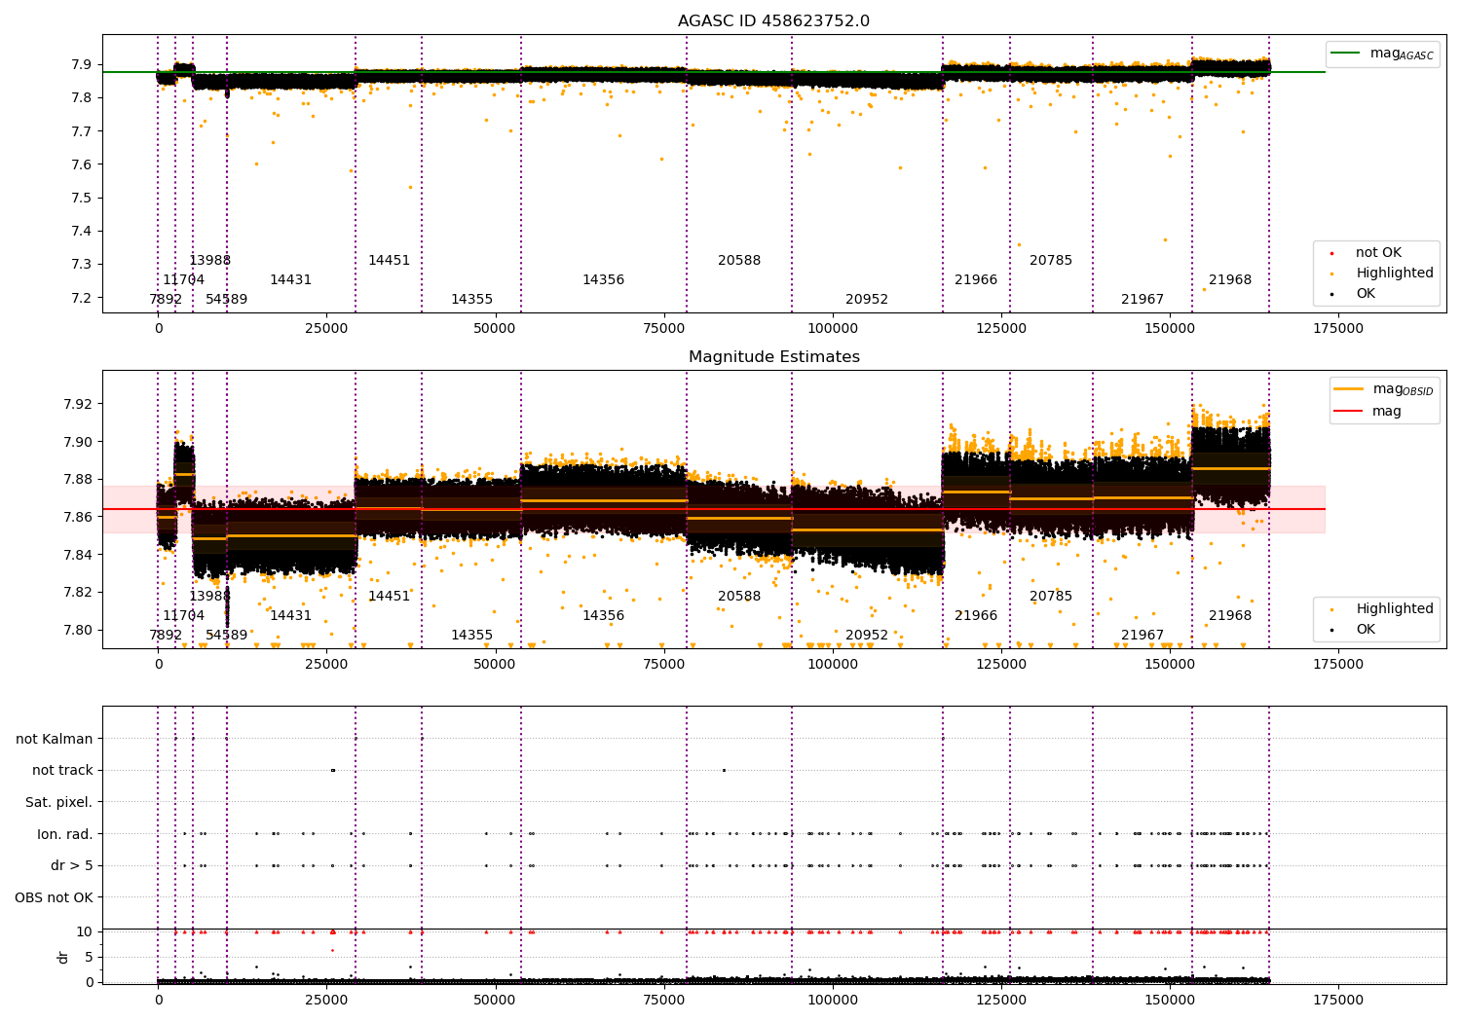The width and height of the screenshot is (1461, 1022).
Task: Select obsid label 7892 in top panel
Action: click(166, 300)
